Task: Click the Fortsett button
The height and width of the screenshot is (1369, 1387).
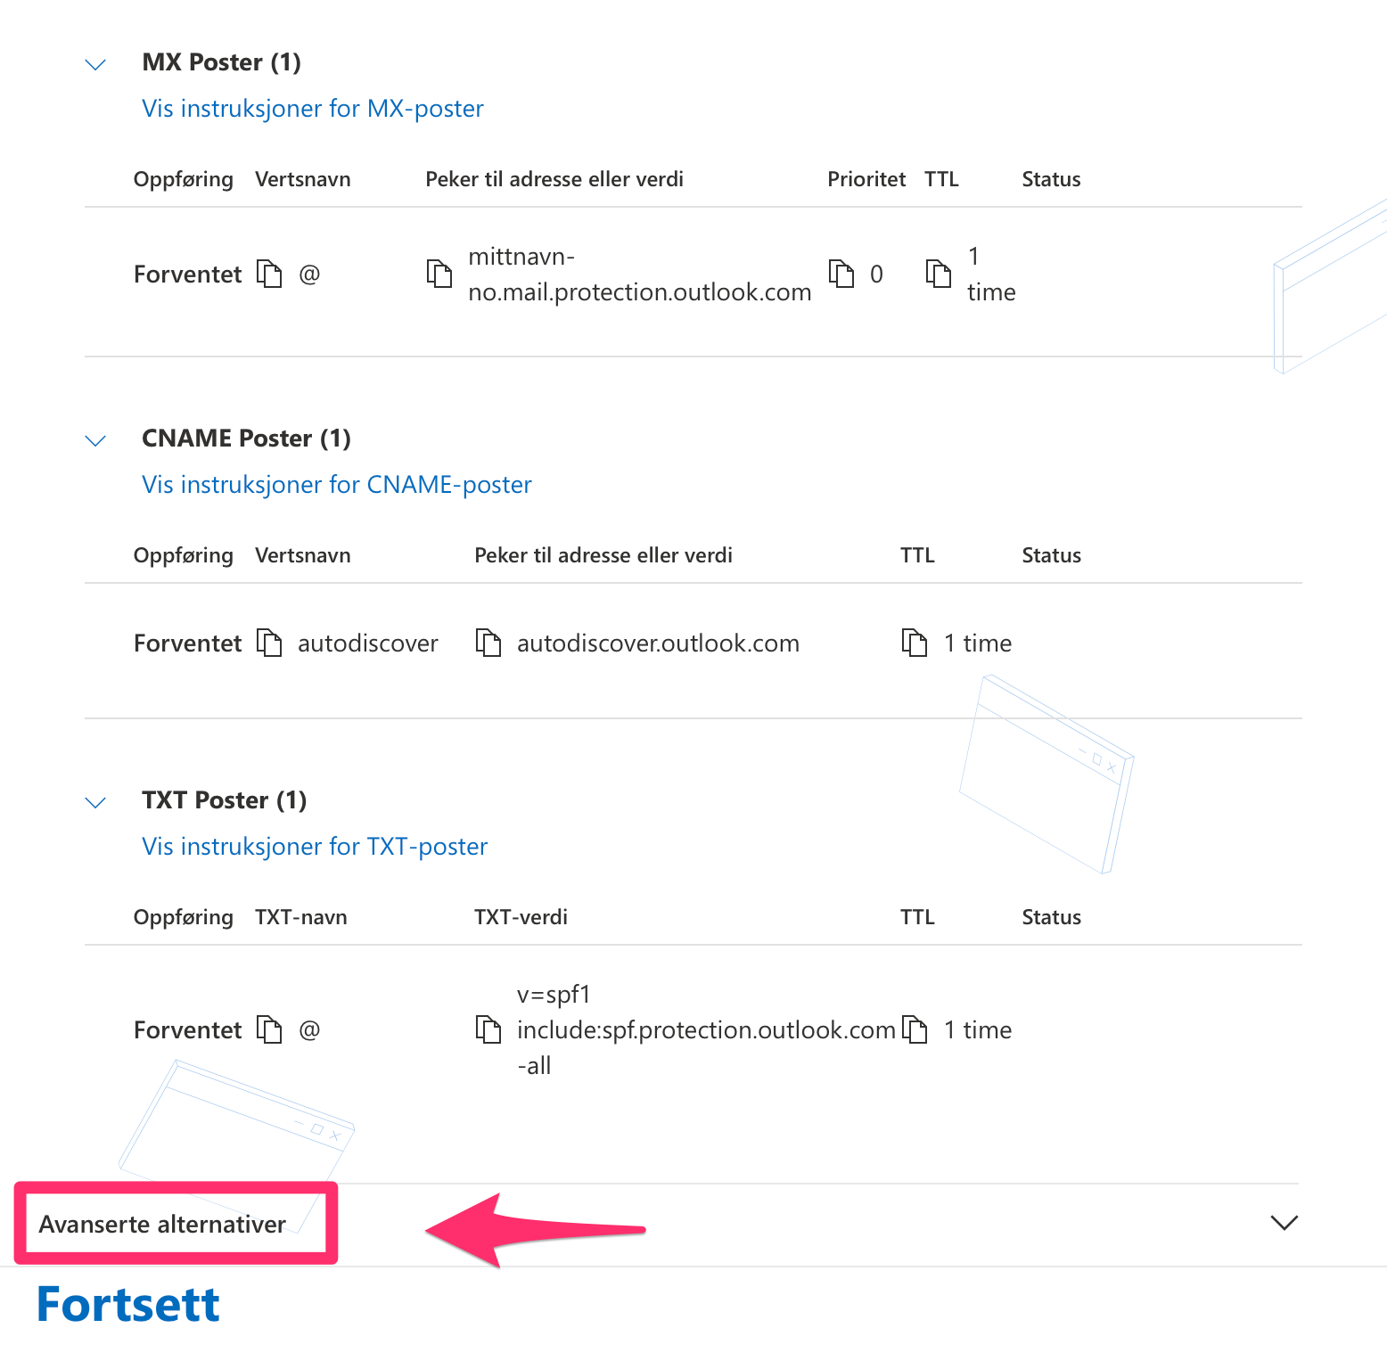Action: [128, 1305]
